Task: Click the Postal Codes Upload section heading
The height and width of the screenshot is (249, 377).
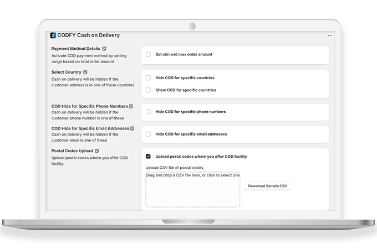Action: click(x=72, y=151)
